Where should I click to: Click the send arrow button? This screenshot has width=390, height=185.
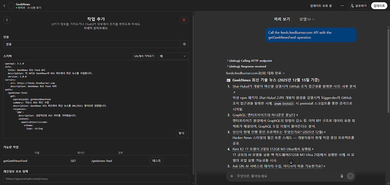tap(350, 176)
